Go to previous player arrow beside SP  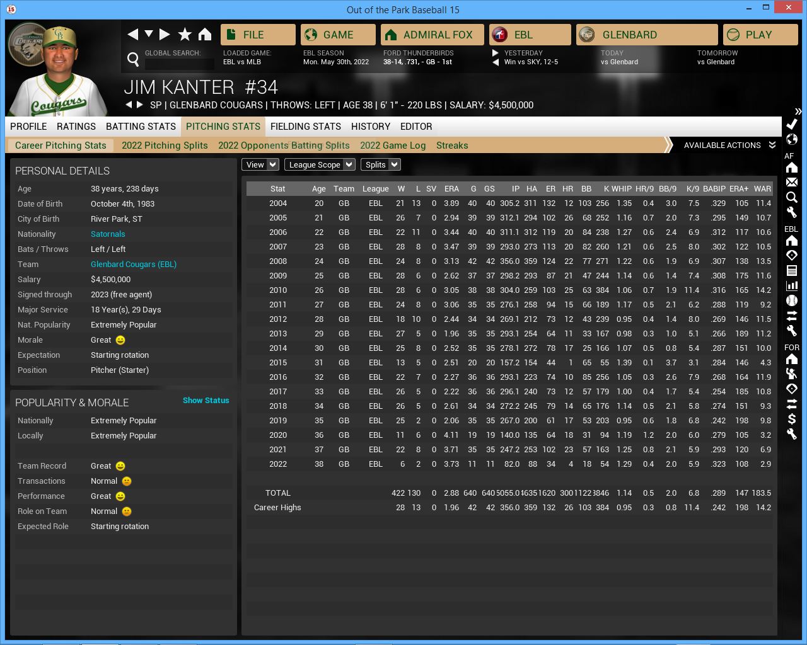pyautogui.click(x=129, y=105)
